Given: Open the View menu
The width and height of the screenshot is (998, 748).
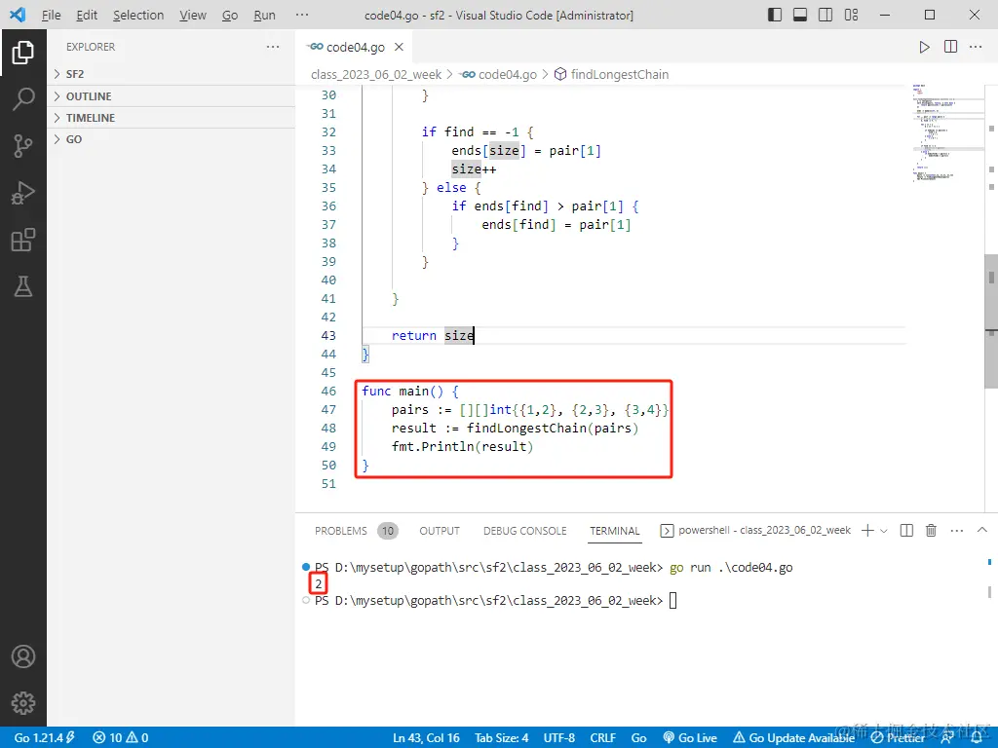Looking at the screenshot, I should pos(192,15).
